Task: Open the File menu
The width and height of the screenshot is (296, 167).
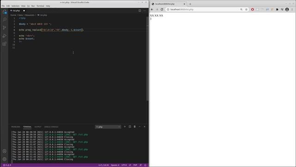Action: 3,6
